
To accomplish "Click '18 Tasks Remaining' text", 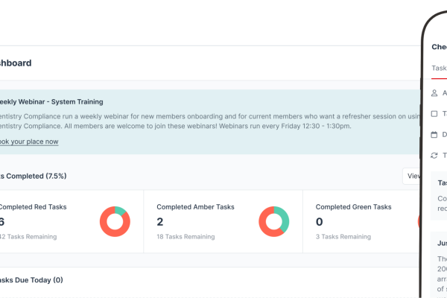I will click(186, 237).
